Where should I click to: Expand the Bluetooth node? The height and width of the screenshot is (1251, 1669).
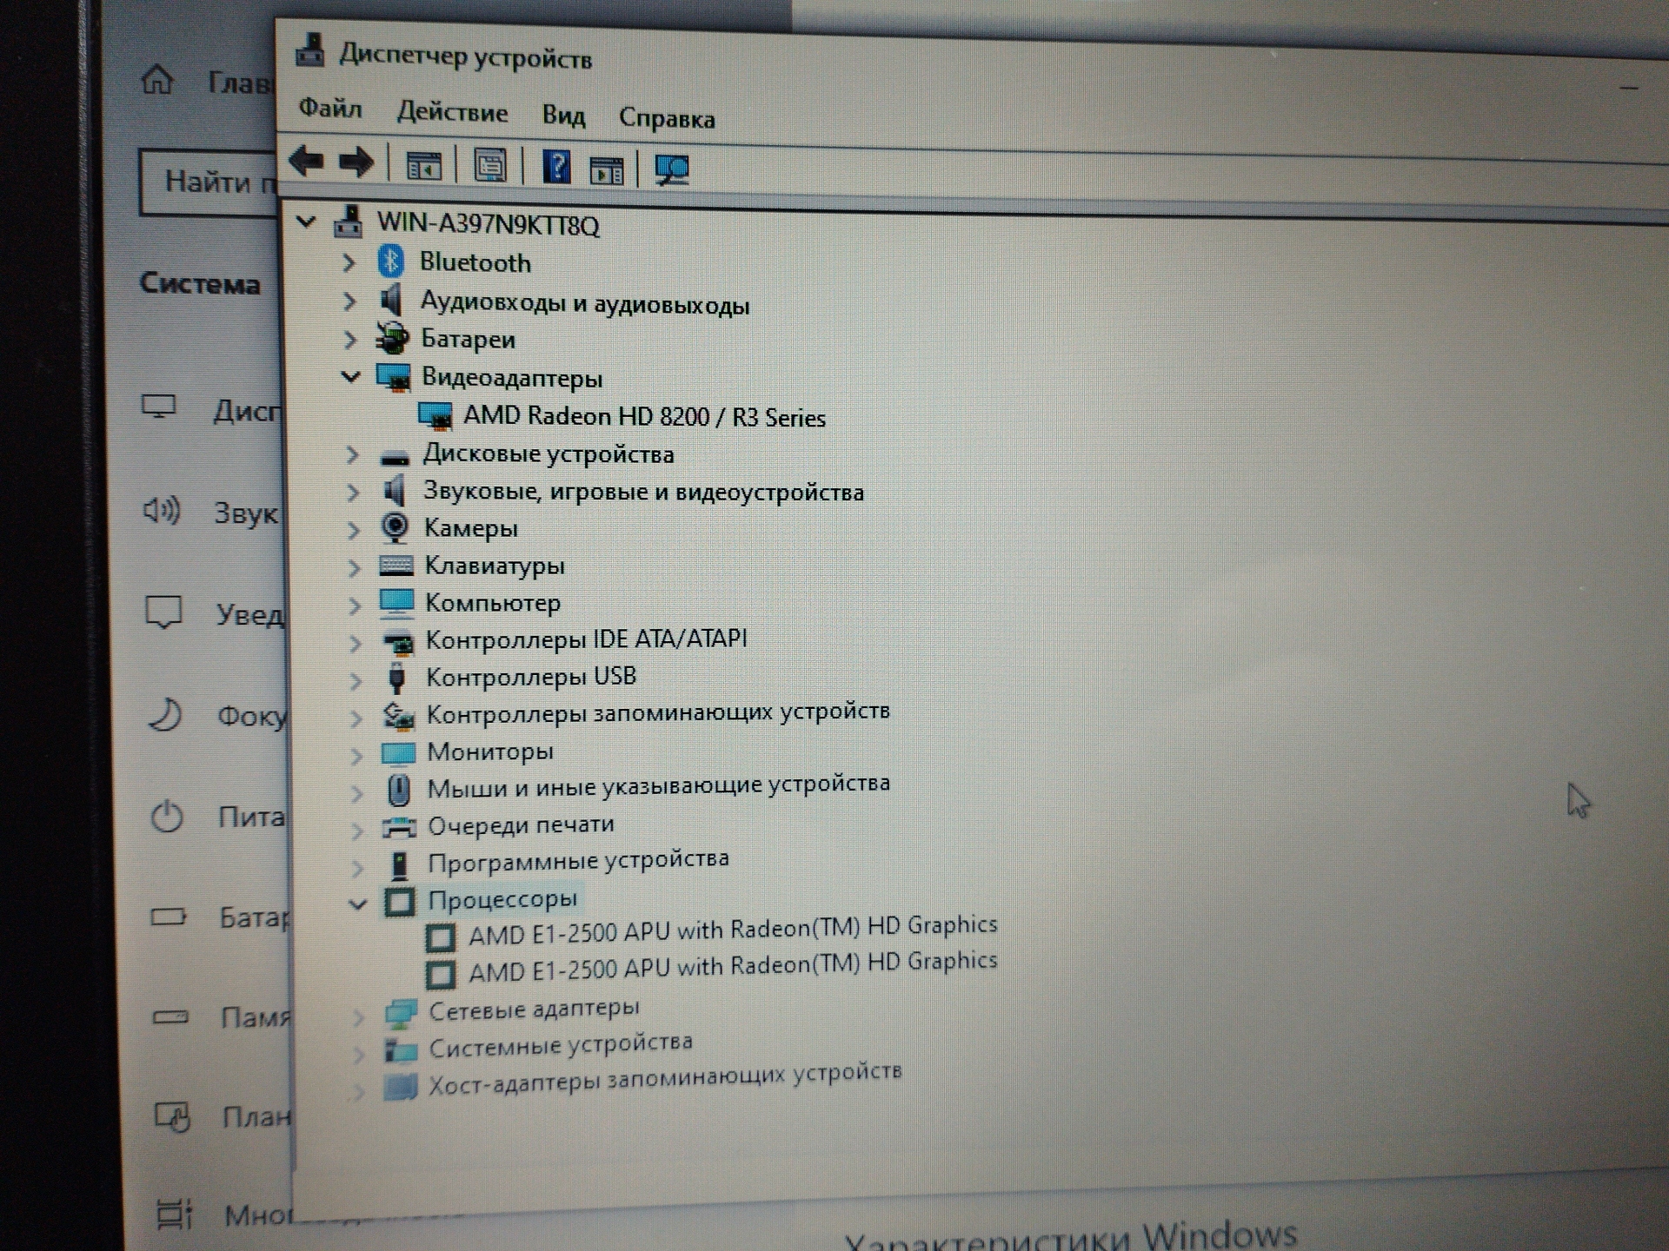click(x=349, y=261)
